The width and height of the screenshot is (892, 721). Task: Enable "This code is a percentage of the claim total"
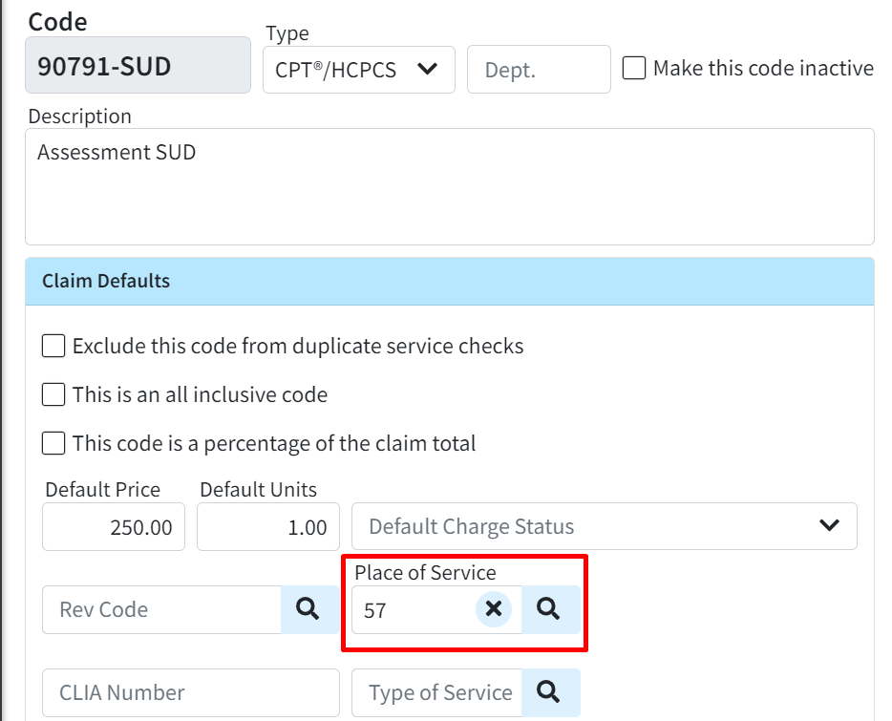click(x=53, y=443)
